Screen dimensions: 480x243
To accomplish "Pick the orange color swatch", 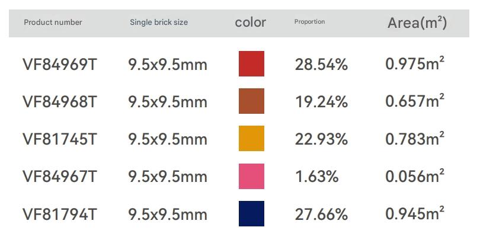I will coord(251,139).
